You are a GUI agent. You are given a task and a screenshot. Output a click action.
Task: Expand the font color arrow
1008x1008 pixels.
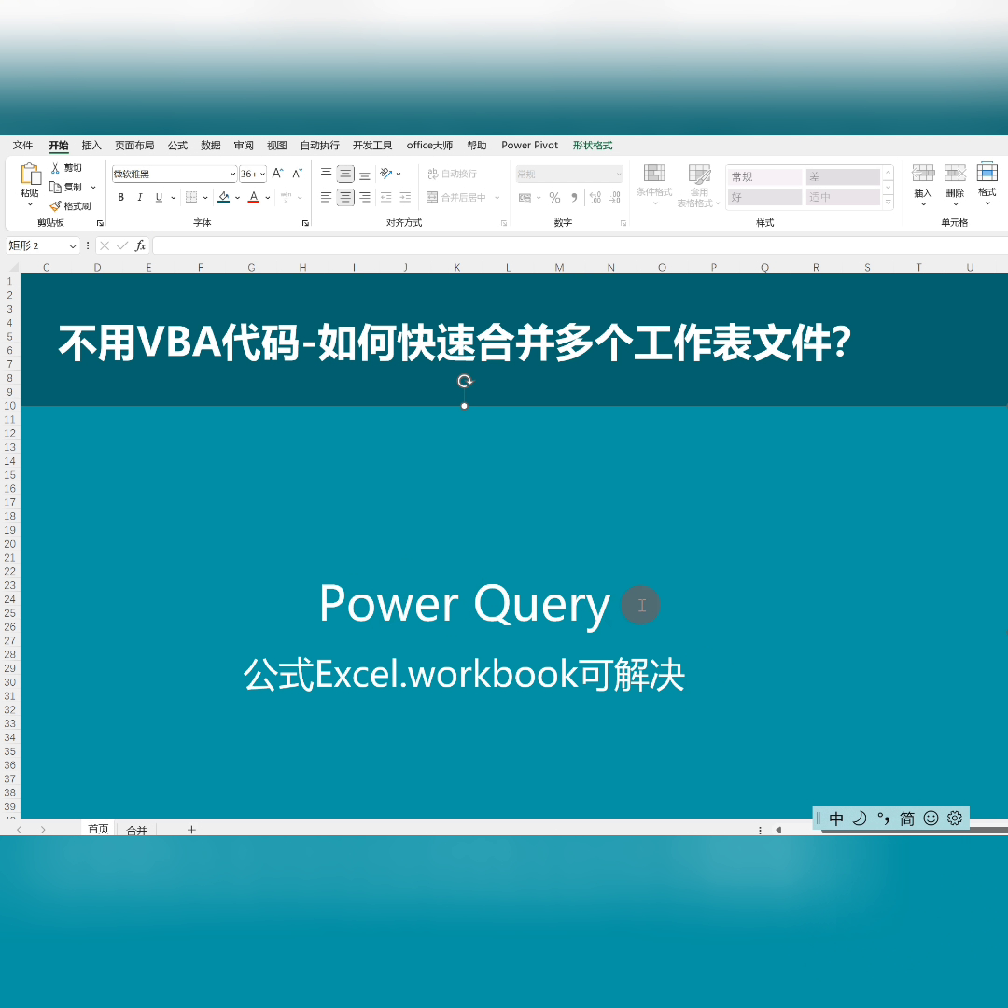(x=268, y=198)
